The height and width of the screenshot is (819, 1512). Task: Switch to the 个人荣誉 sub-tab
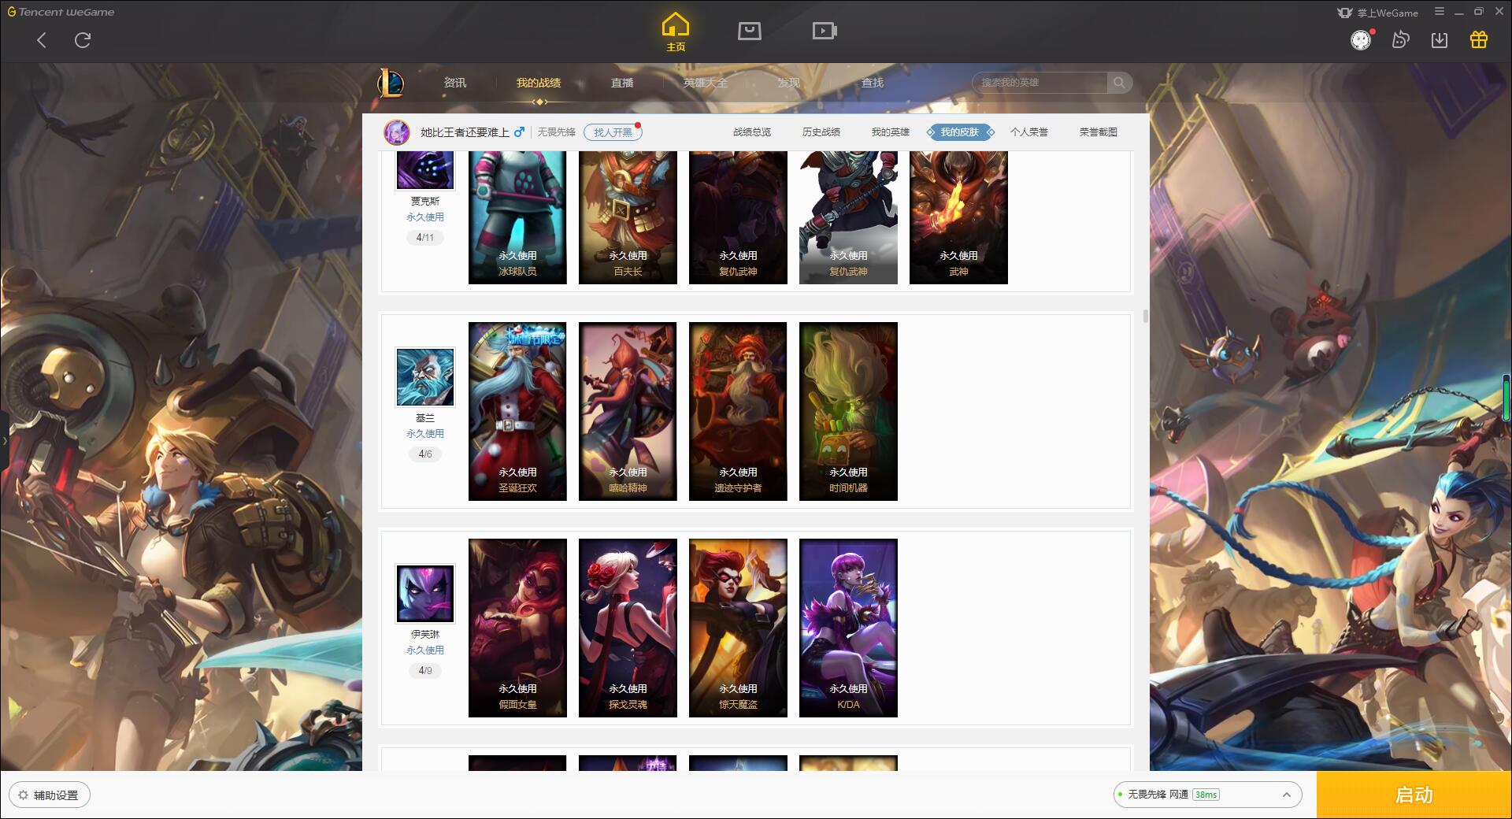pyautogui.click(x=1029, y=132)
